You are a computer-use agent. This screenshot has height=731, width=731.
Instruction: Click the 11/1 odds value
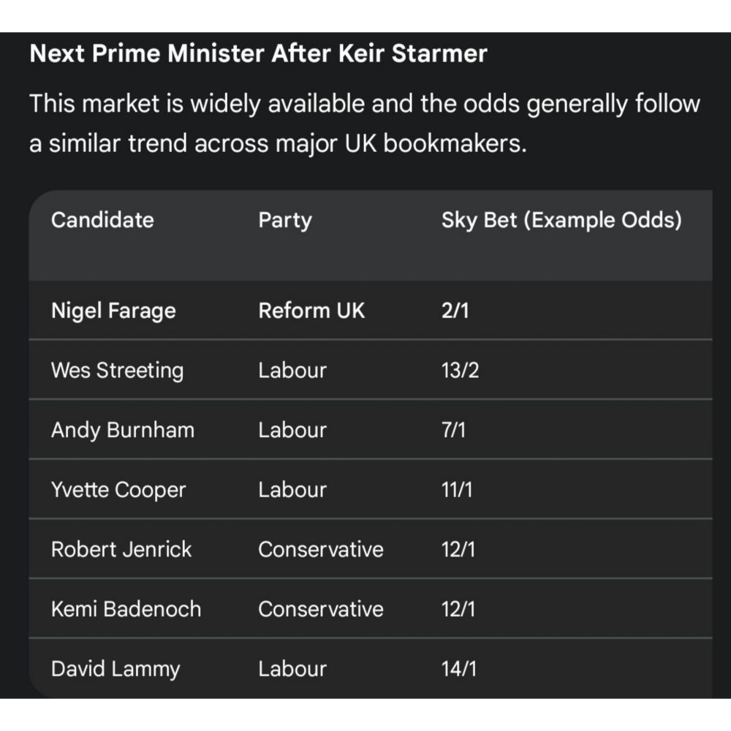[457, 490]
